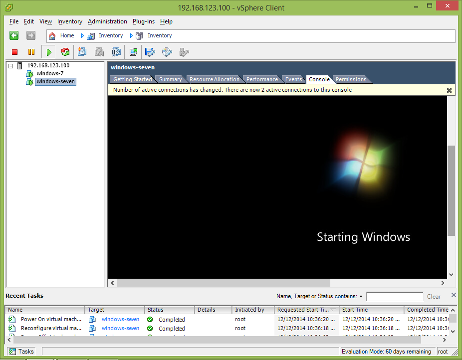The height and width of the screenshot is (360, 462).
Task: Click the Revert to current snapshot icon
Action: click(99, 52)
